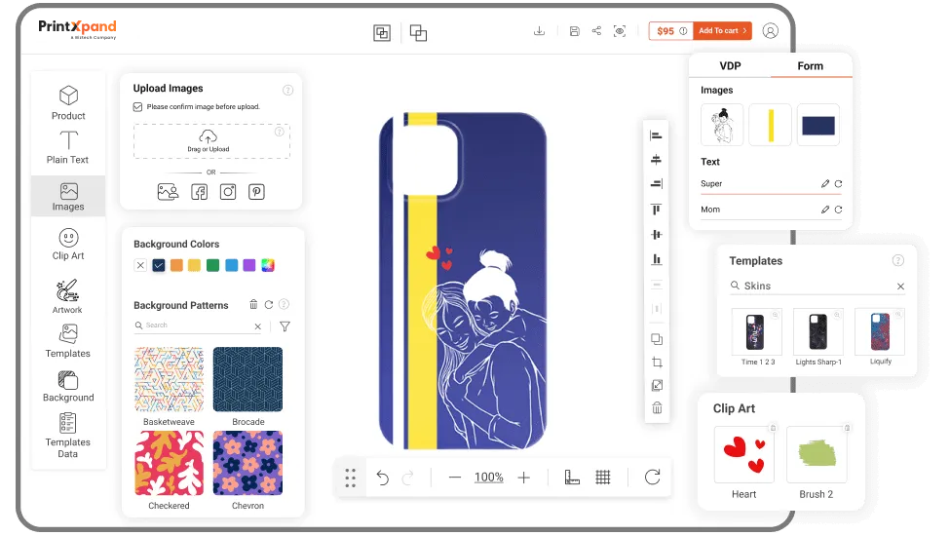
Task: Open the user account profile icon
Action: 770,31
